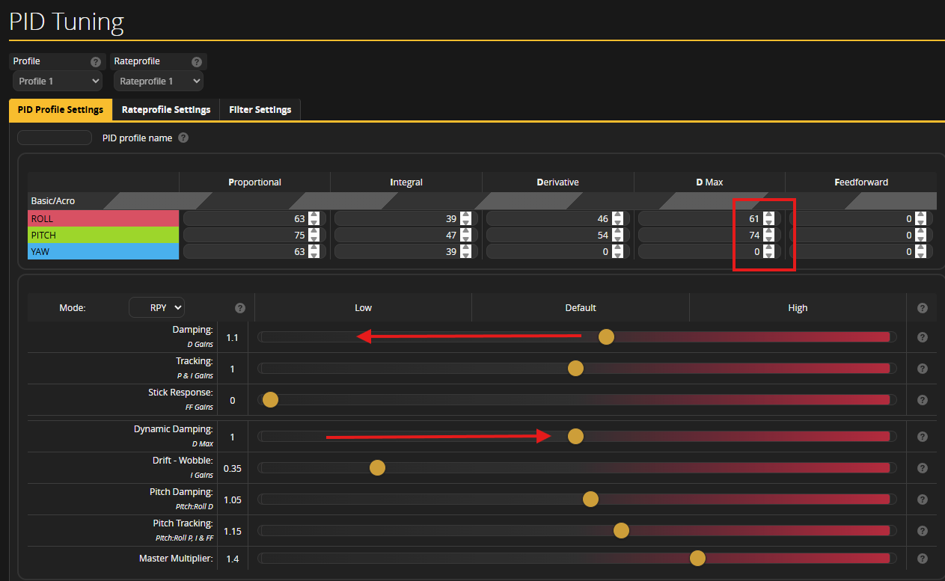Click the Master Multiplier slider handle
This screenshot has width=945, height=581.
coord(697,558)
